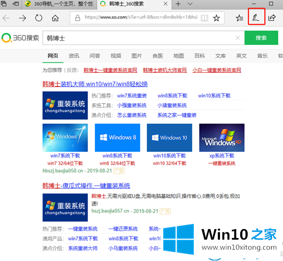Click the xp系统下载 link

tap(222, 156)
